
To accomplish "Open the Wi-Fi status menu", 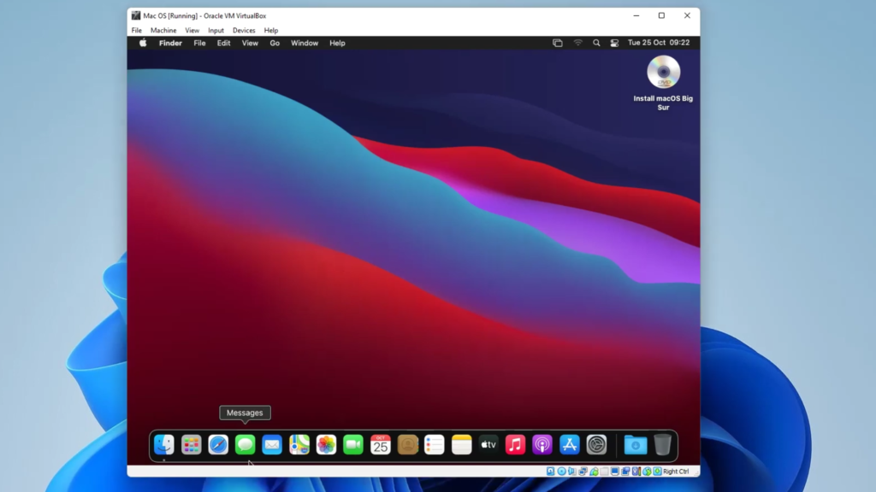I will click(577, 43).
